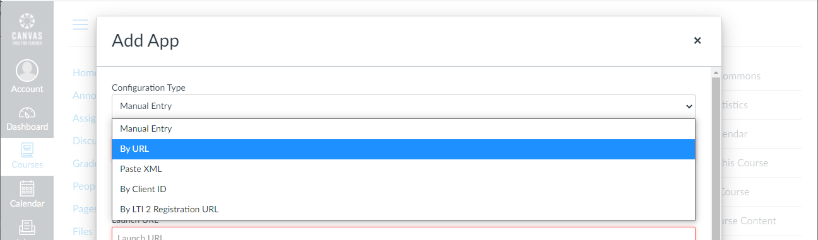Open the Calendar icon in sidebar
Screen dimensions: 818x240
(x=27, y=188)
